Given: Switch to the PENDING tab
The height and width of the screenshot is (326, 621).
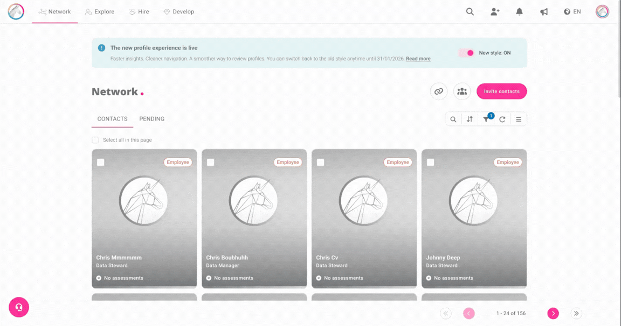Looking at the screenshot, I should click(151, 119).
